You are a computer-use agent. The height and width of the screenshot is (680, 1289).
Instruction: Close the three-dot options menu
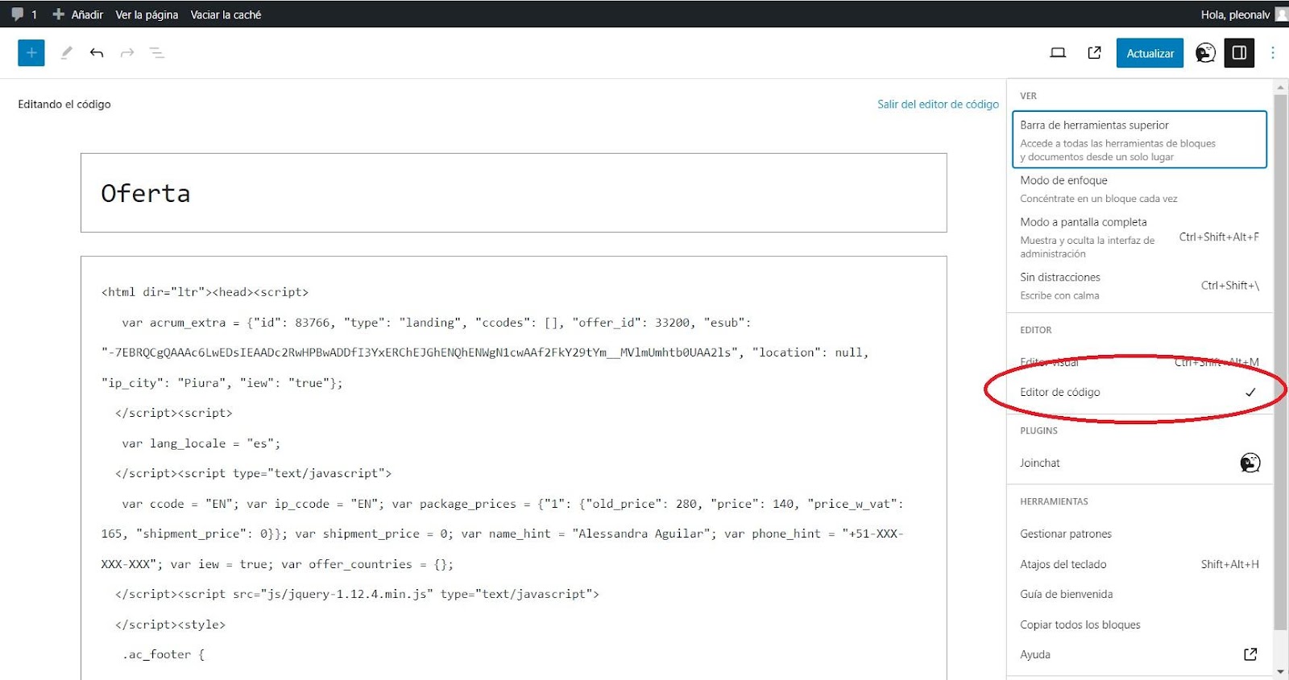click(x=1273, y=53)
